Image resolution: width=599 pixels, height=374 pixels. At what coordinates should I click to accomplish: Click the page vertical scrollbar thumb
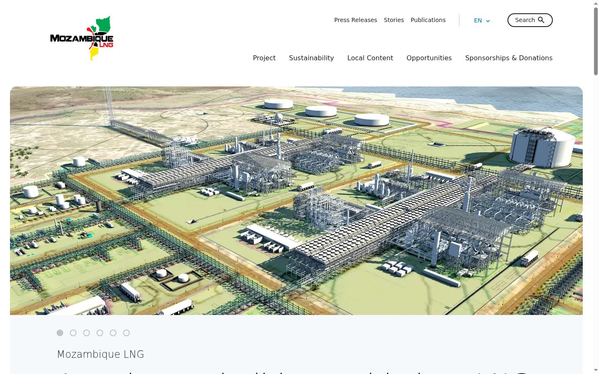click(x=596, y=41)
